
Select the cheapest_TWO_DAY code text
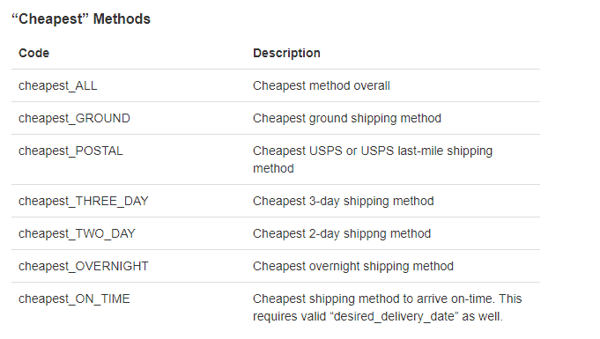tap(77, 233)
